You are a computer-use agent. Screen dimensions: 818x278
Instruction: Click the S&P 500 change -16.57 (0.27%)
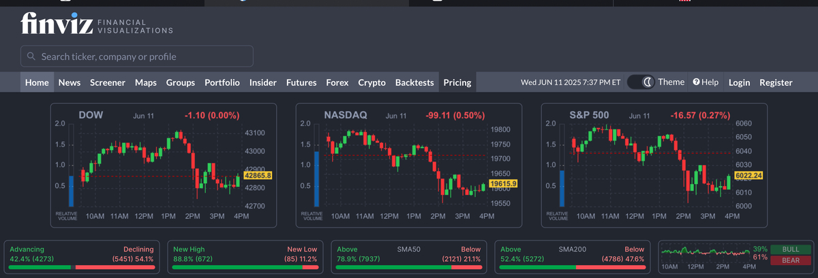pos(701,115)
